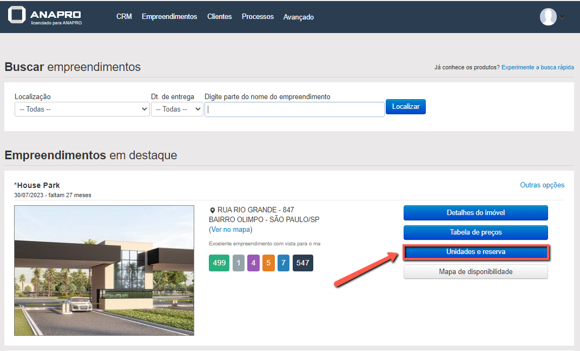
Task: Click the purple badge showing 4
Action: pos(254,263)
